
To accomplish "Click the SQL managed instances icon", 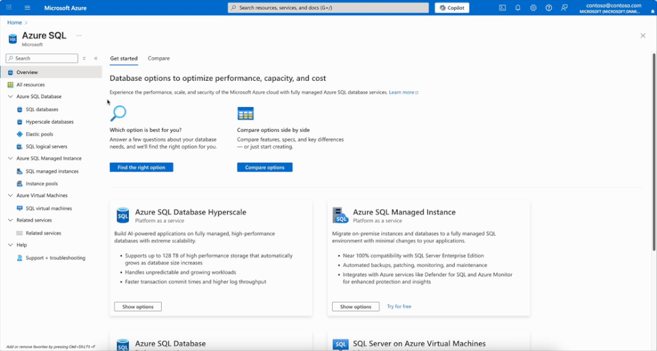I will (x=19, y=172).
